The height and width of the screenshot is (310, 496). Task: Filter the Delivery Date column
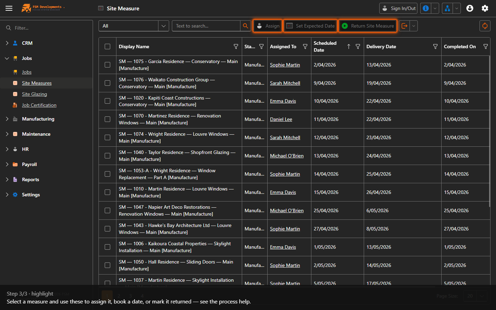click(x=435, y=46)
